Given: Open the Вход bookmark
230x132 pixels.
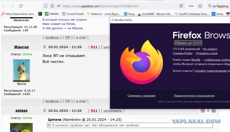Looking at the screenshot, I should (x=129, y=14).
